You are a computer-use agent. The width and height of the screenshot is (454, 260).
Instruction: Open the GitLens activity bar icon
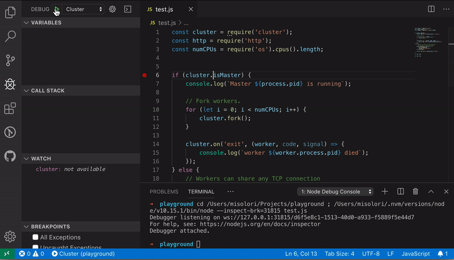(10, 132)
